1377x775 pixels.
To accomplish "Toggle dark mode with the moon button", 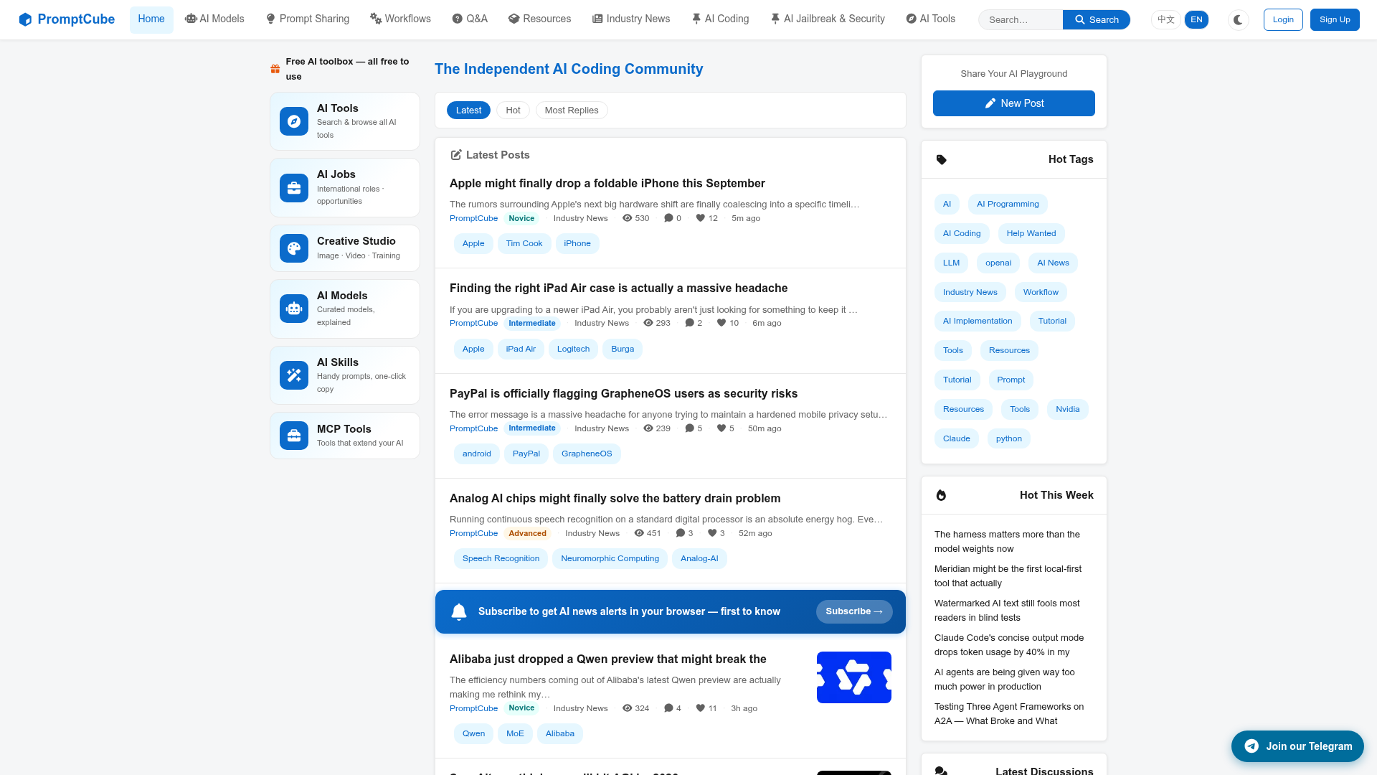I will tap(1238, 20).
